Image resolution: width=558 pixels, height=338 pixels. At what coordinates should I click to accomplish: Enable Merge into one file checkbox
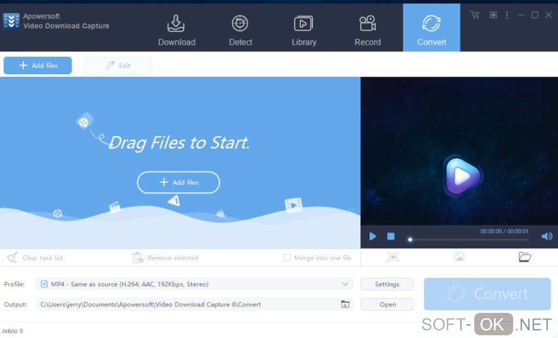pyautogui.click(x=287, y=258)
